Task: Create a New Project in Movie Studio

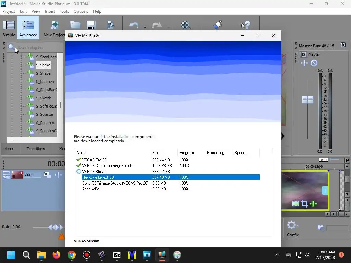Action: pyautogui.click(x=54, y=28)
